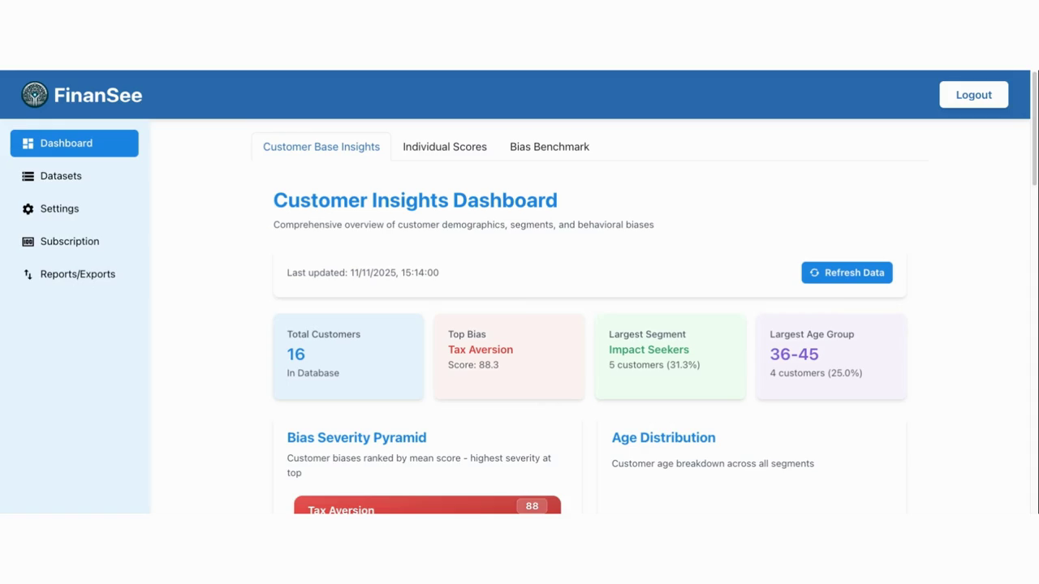Click the Reports/Exports arrows icon
Viewport: 1039px width, 584px height.
(x=28, y=274)
